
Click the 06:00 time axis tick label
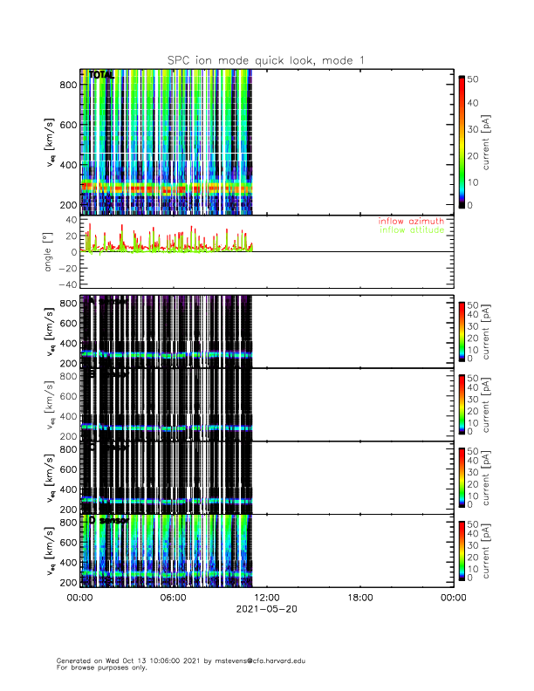click(173, 598)
